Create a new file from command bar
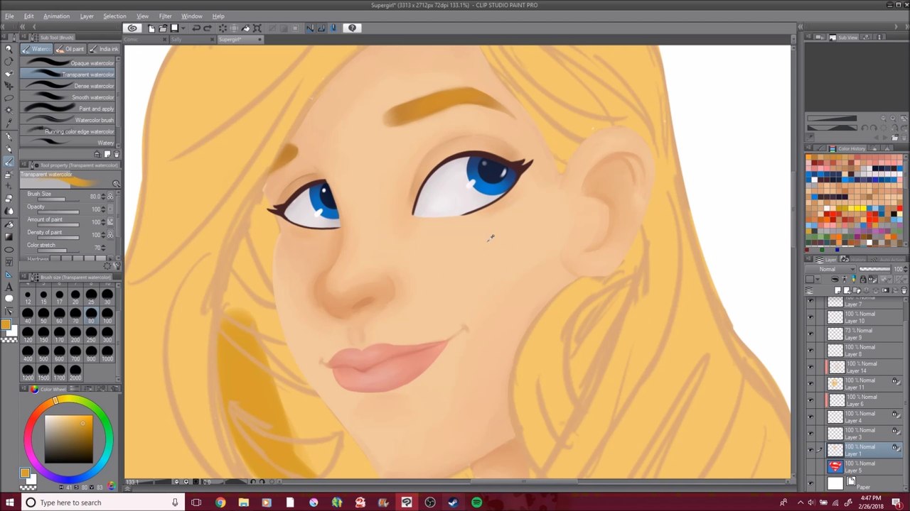This screenshot has height=511, width=910. pyautogui.click(x=151, y=28)
